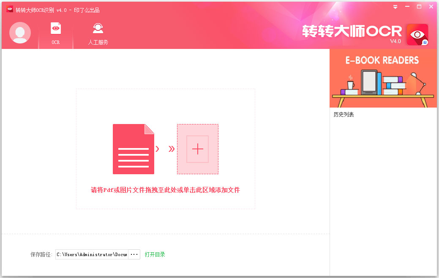439x278 pixels.
Task: Click the 保存路径 label
Action: click(41, 254)
